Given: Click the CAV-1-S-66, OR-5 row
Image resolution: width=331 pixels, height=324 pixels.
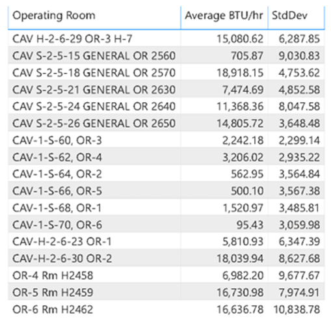Looking at the screenshot, I should coord(166,191).
